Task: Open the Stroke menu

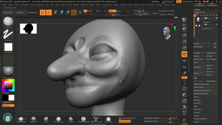Action: pos(130,5)
